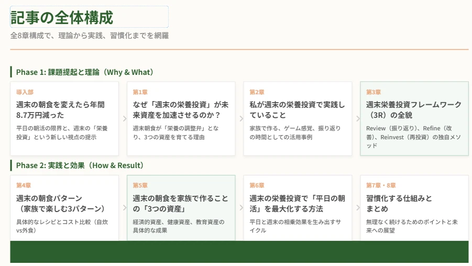The width and height of the screenshot is (472, 266).
Task: Select the highlighted 第5章 3つの資産 card
Action: 181,208
